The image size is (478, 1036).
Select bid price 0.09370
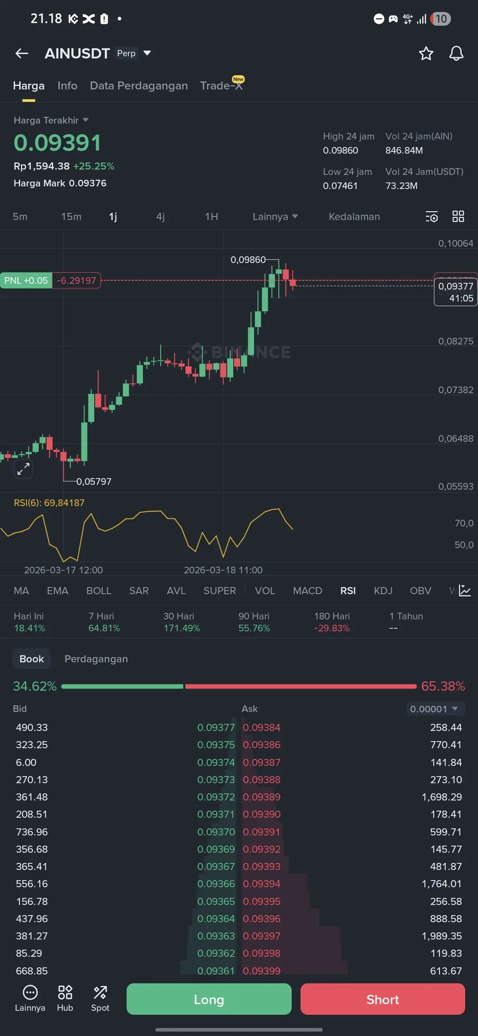pyautogui.click(x=216, y=832)
